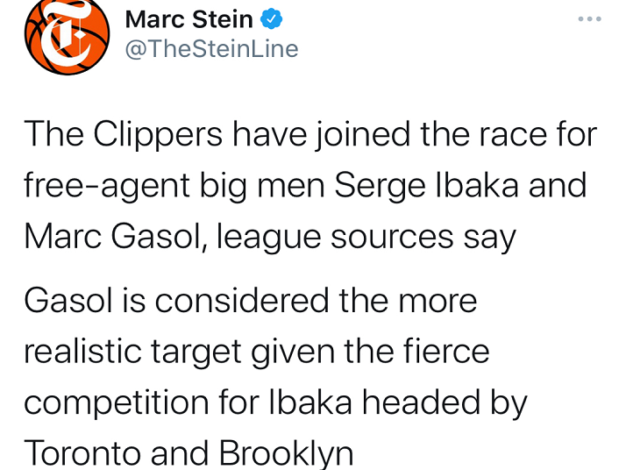
Task: Click "Gasol is considered the more" line
Action: 251,300
